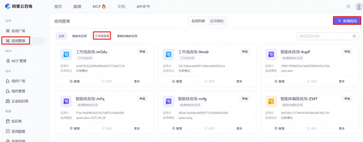Click the 智能体应用-JnFq app icon
The image size is (363, 142).
click(x=66, y=101)
